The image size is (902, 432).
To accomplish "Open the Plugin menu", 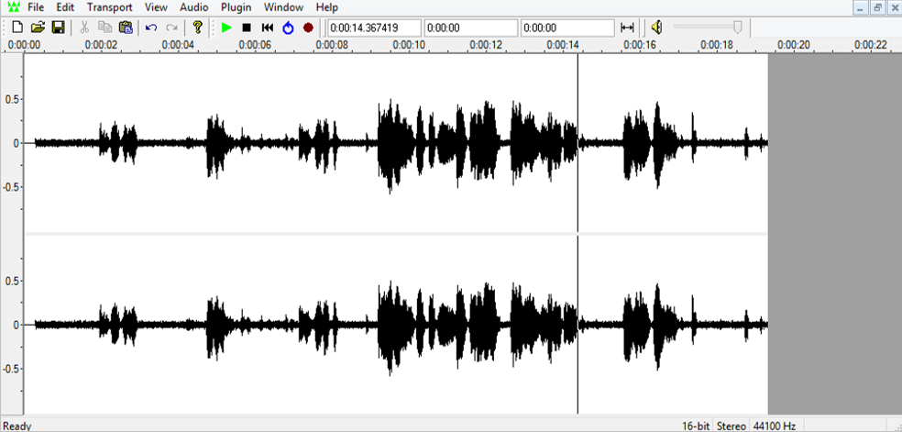I will [236, 7].
